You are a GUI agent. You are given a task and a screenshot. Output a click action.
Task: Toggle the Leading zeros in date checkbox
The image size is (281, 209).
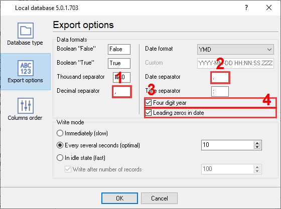(149, 113)
